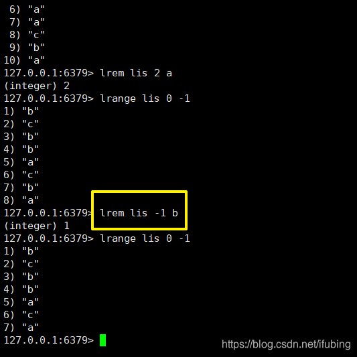Click item 7) "b" in middle listing
The image size is (357, 357).
pos(21,188)
